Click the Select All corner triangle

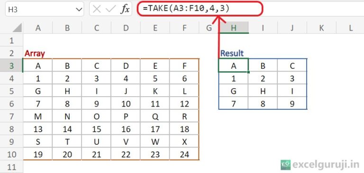(x=17, y=28)
